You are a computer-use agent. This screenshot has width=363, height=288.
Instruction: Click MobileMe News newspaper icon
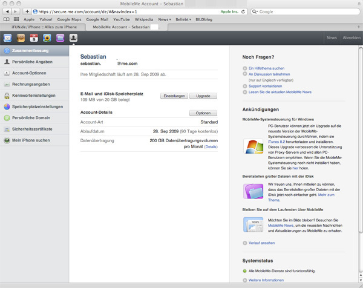tap(253, 224)
